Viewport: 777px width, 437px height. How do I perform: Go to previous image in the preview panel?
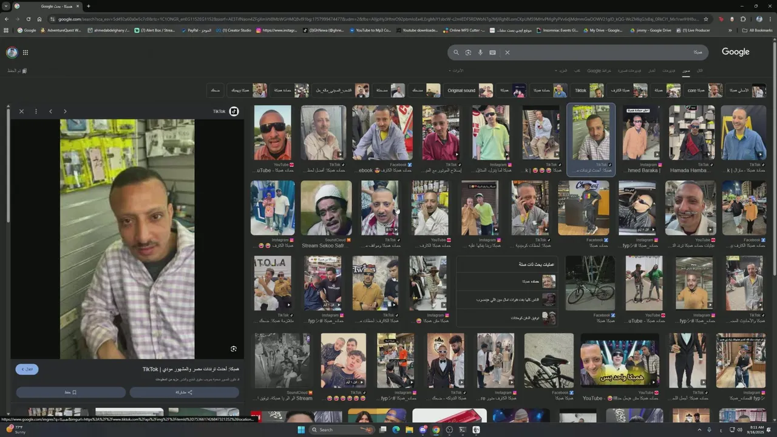pyautogui.click(x=50, y=111)
